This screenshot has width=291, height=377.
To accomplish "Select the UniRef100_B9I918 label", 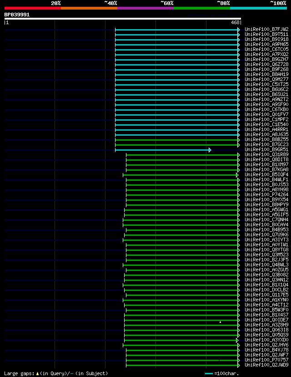I will coord(266,40).
